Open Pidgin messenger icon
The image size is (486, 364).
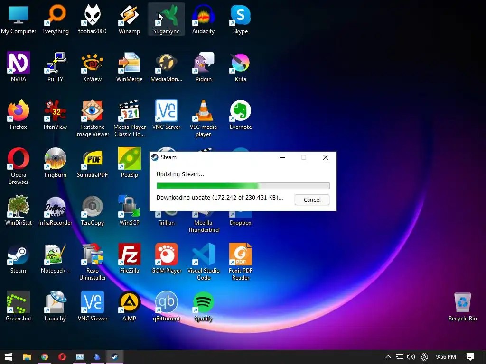point(203,67)
